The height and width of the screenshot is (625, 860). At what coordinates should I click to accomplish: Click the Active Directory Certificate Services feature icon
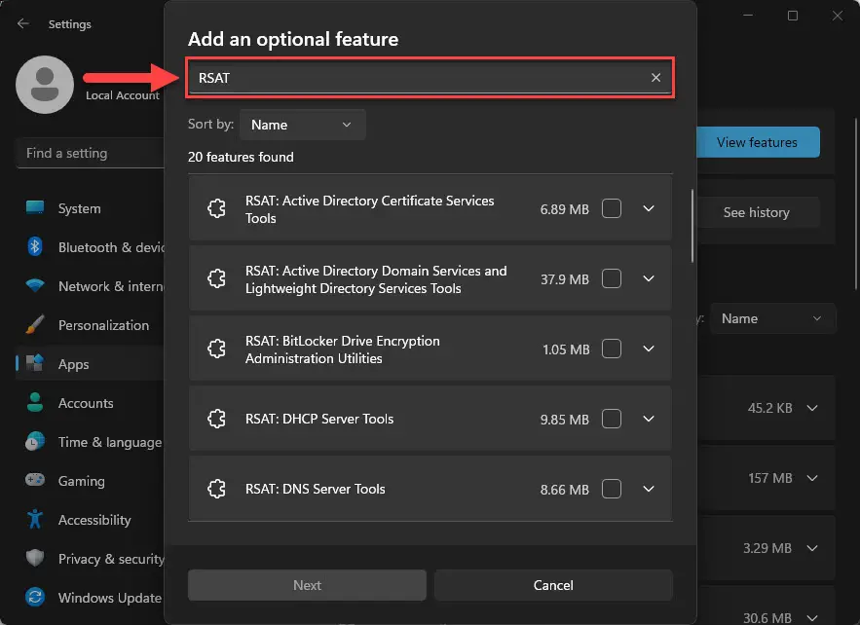coord(216,209)
